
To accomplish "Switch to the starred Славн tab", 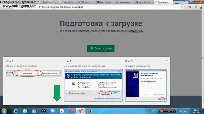I will (67, 2).
